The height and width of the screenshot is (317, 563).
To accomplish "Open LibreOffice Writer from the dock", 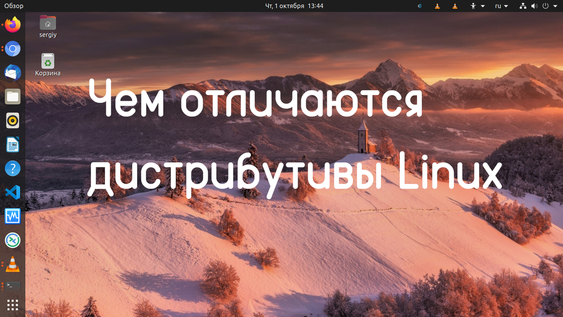I will point(13,145).
